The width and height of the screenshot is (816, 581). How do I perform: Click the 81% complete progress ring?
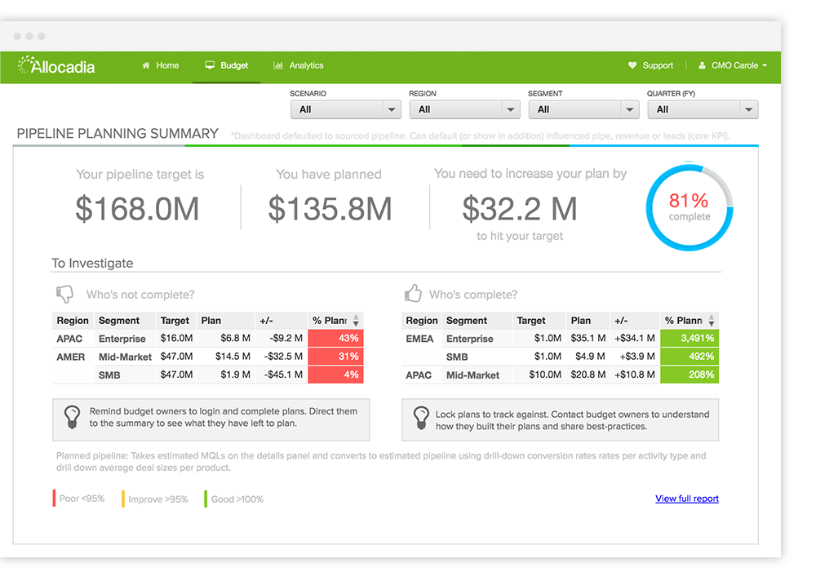tap(690, 207)
